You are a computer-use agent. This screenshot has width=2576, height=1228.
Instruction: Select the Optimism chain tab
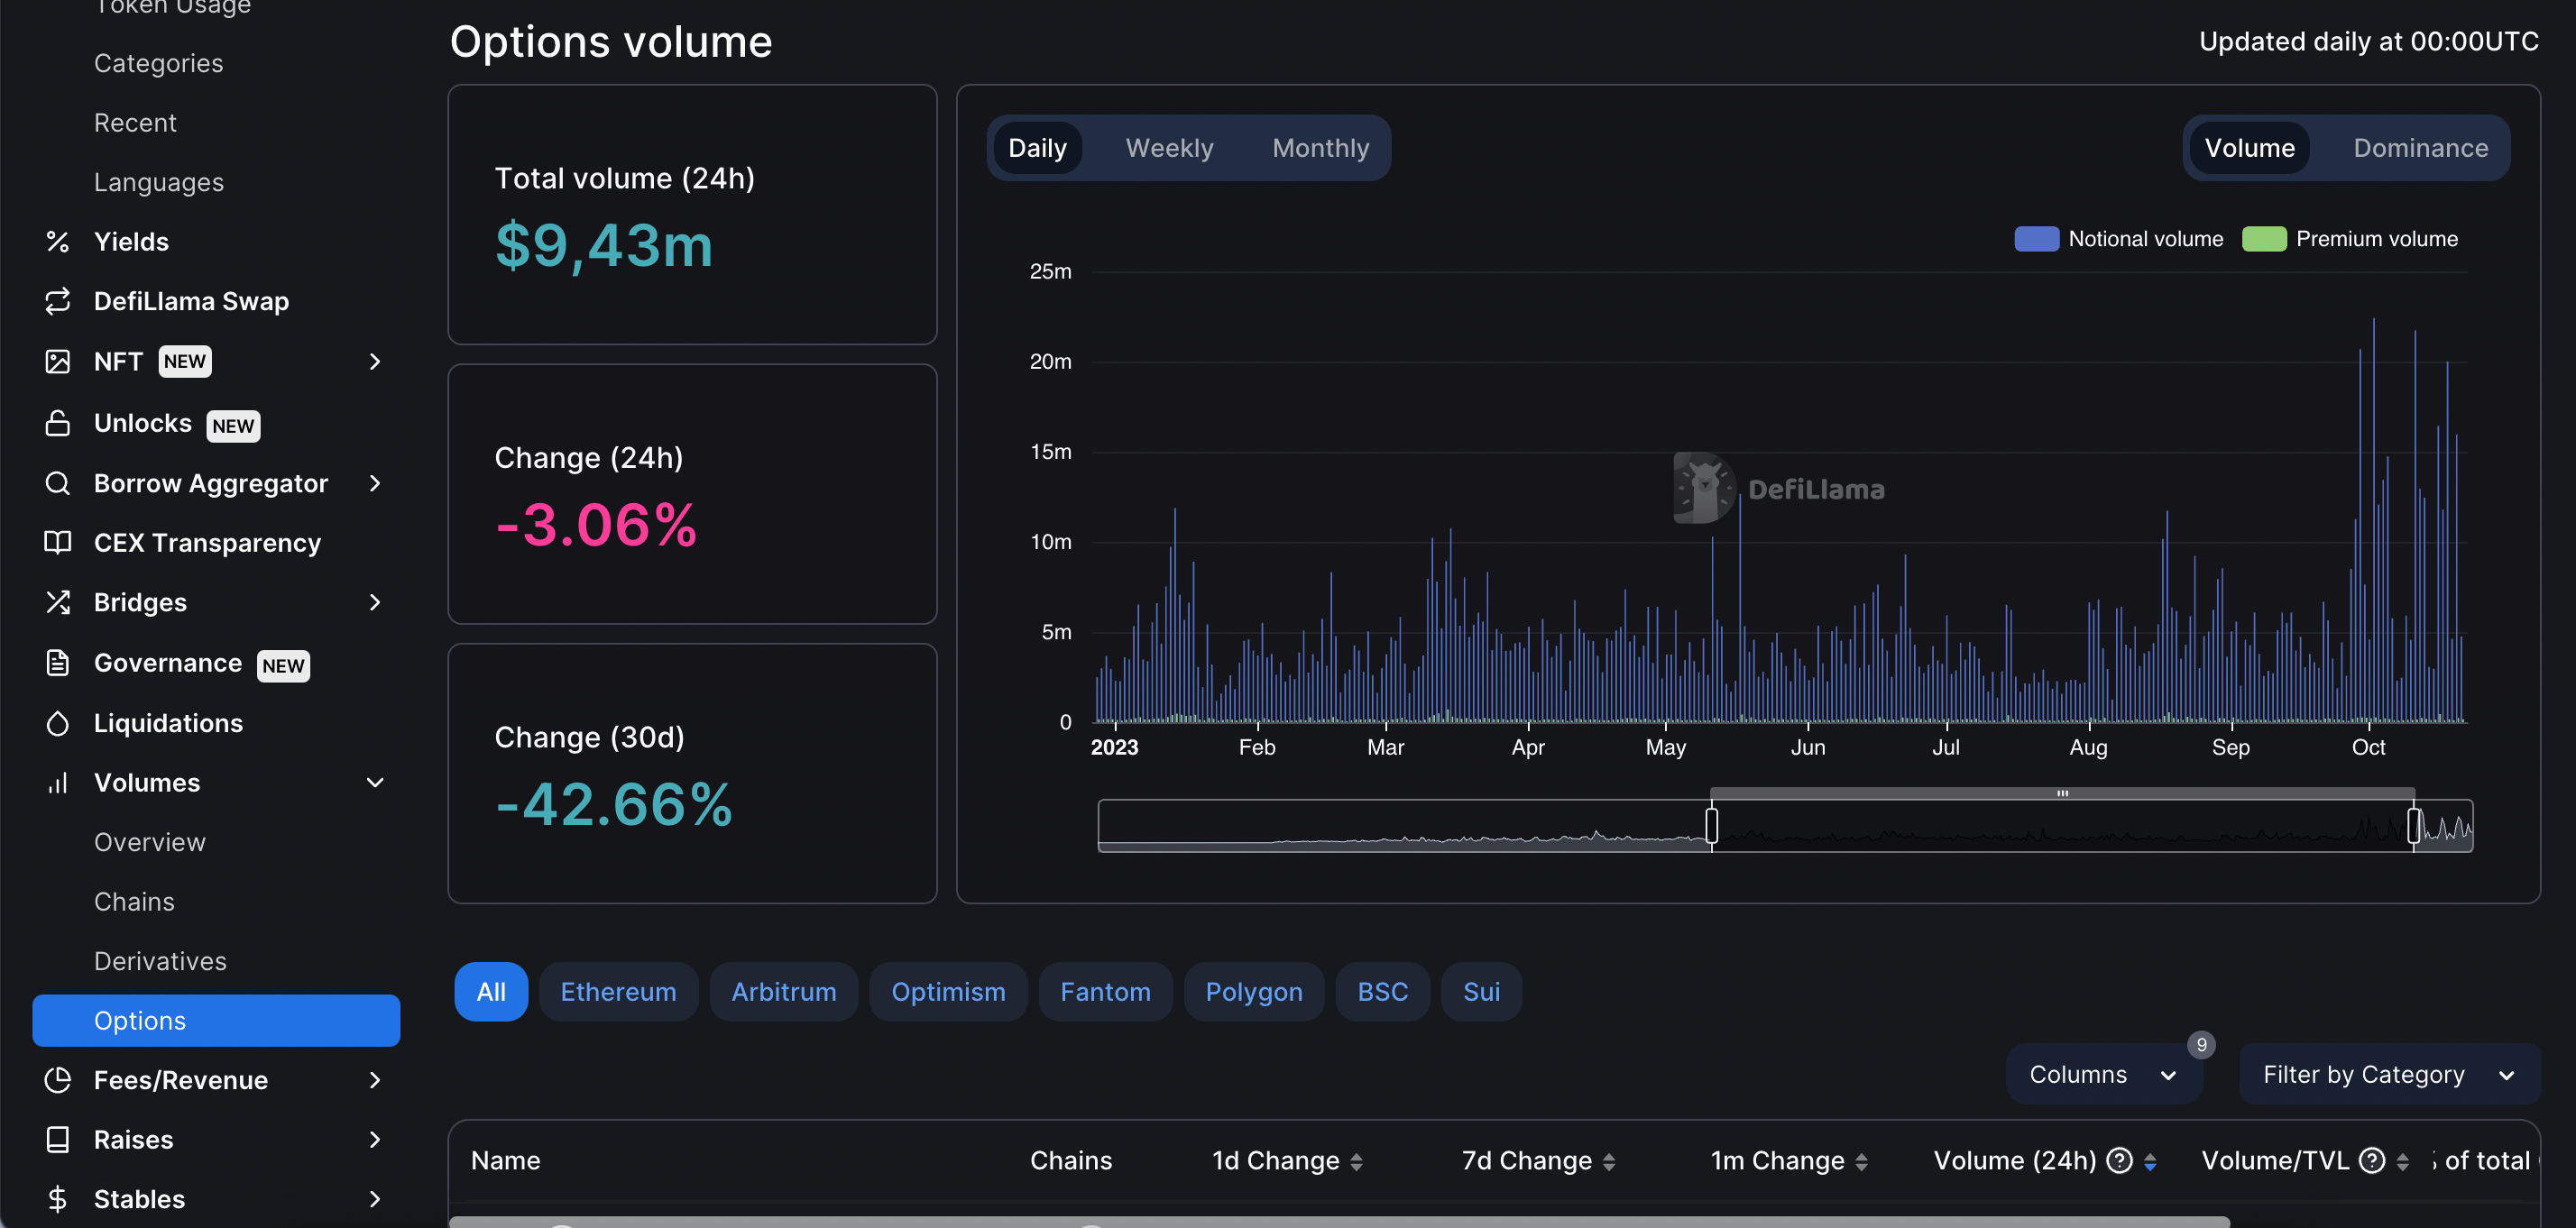pos(947,992)
